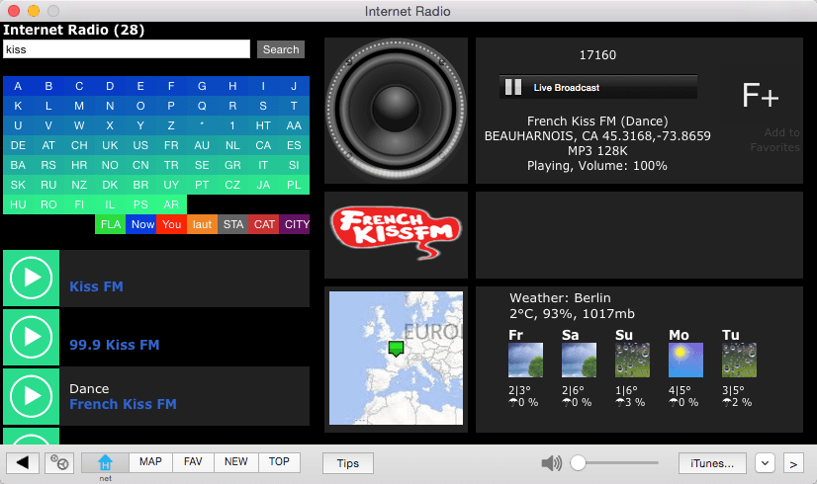The height and width of the screenshot is (484, 817).
Task: Select the You red category
Action: pos(171,224)
